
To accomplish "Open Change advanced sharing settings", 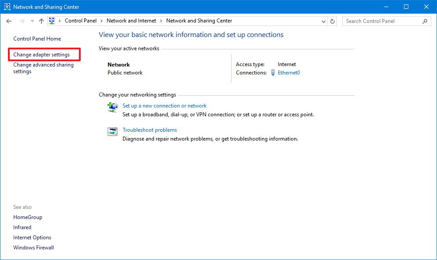I will pos(43,68).
